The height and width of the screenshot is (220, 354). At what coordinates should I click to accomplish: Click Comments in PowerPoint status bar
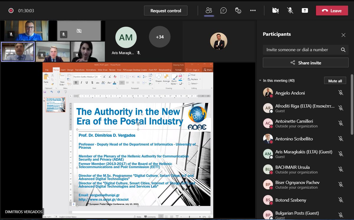click(150, 217)
